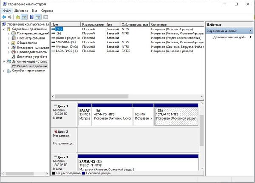
Task: Click the Службы и приложения icon
Action: pyautogui.click(x=9, y=71)
